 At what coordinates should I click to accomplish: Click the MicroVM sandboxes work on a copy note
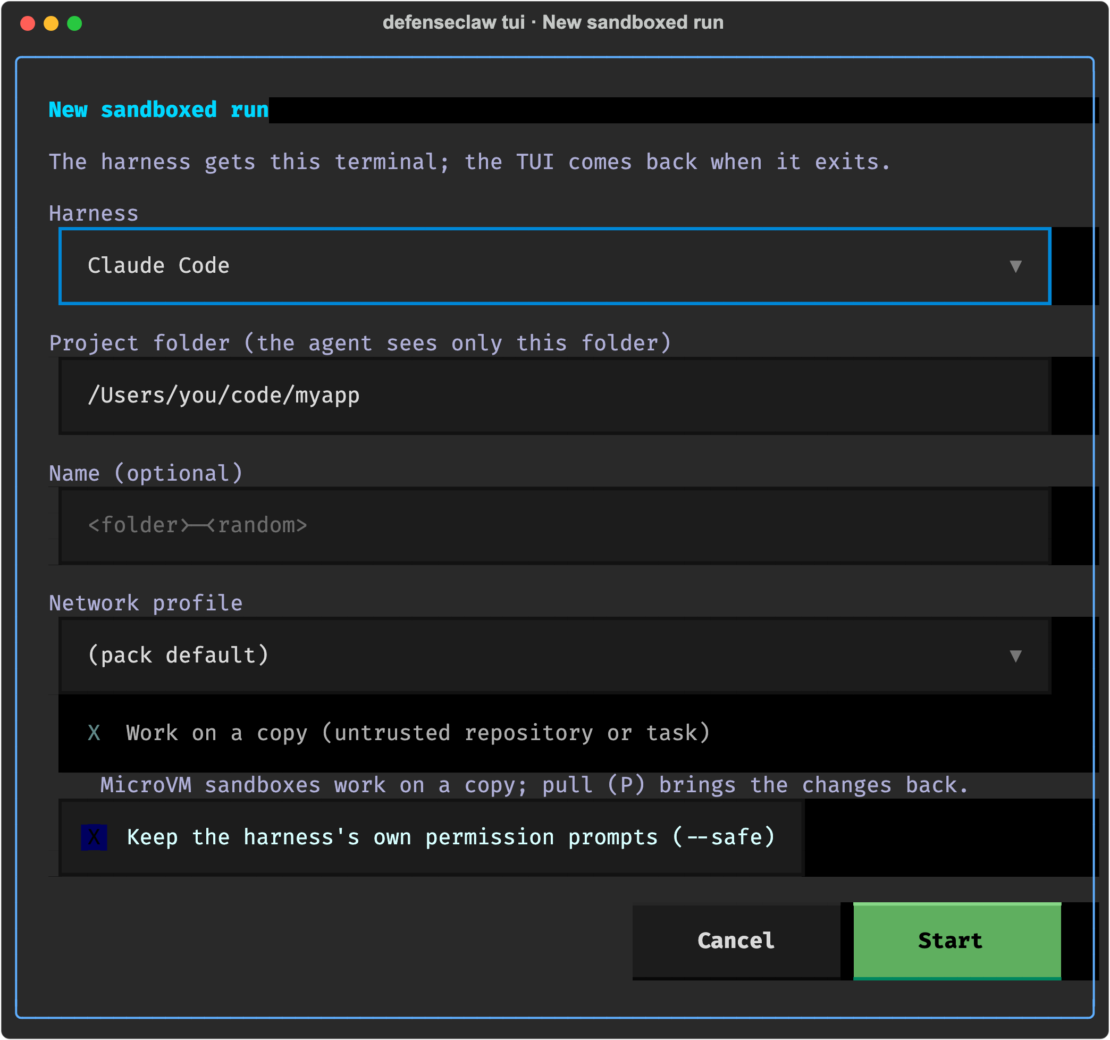coord(534,785)
